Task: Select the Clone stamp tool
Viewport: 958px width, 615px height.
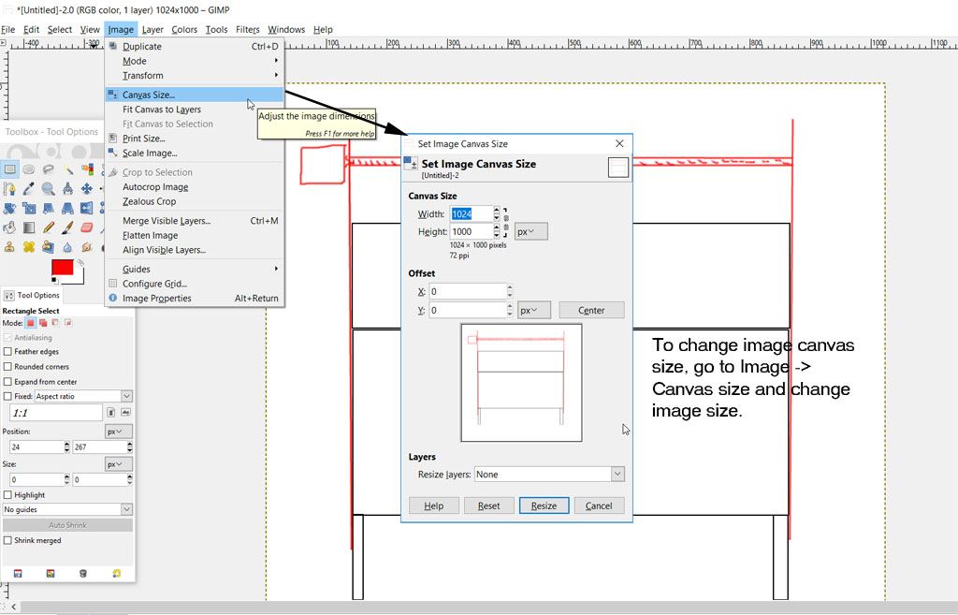Action: pos(9,247)
